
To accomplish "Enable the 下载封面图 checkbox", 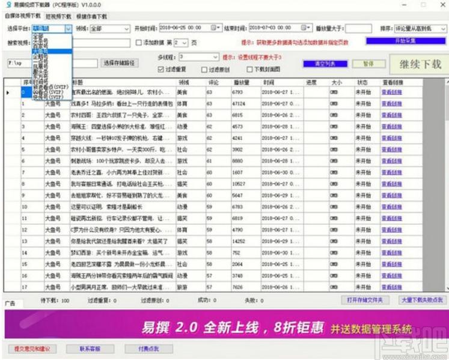I will [x=249, y=70].
